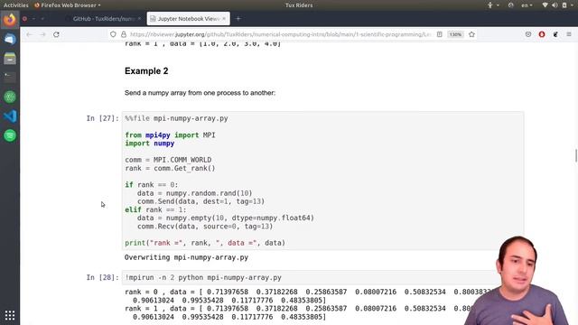
Task: Focus the nbviewer URL address field
Action: click(280, 34)
